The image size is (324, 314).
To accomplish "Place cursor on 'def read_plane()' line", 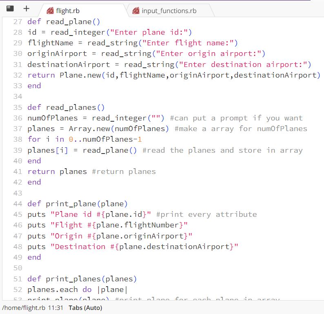I will 64,22.
